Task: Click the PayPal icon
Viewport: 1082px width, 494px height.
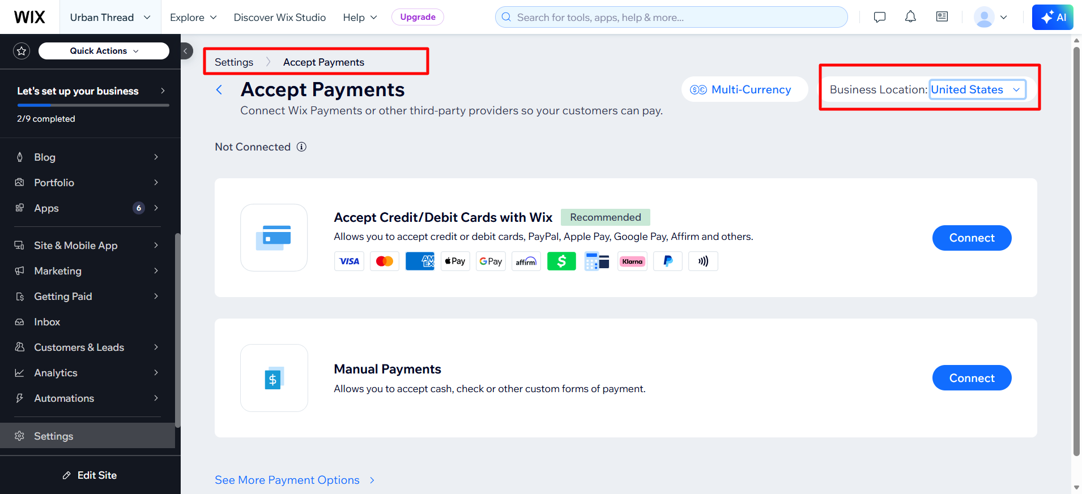Action: (x=668, y=261)
